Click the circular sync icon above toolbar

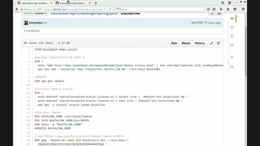coord(223,3)
